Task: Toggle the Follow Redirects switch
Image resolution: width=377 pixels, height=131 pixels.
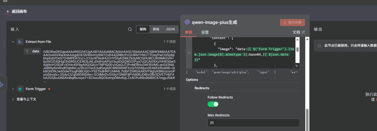Action: pyautogui.click(x=213, y=104)
